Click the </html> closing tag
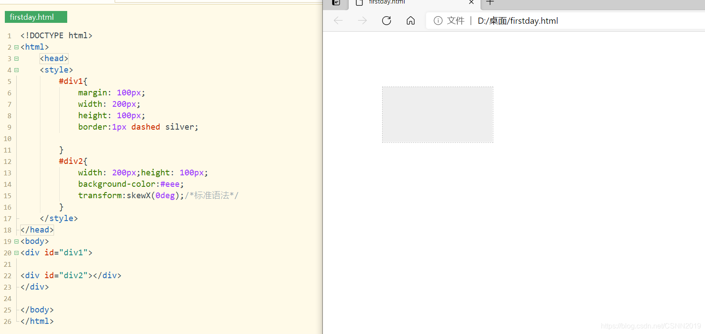Viewport: 705px width, 334px height. tap(37, 321)
